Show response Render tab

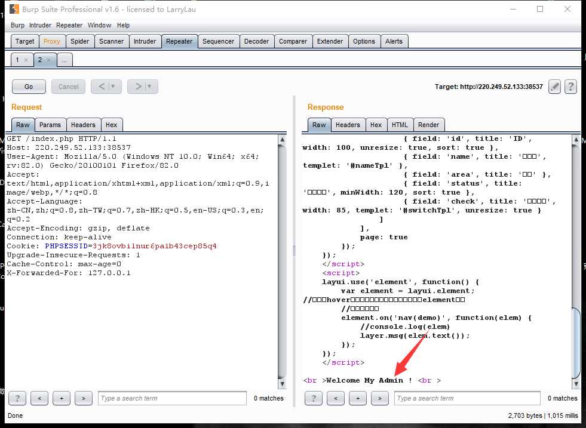tap(429, 125)
